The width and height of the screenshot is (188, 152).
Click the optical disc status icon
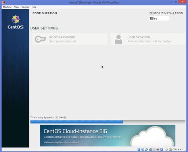(x=143, y=149)
